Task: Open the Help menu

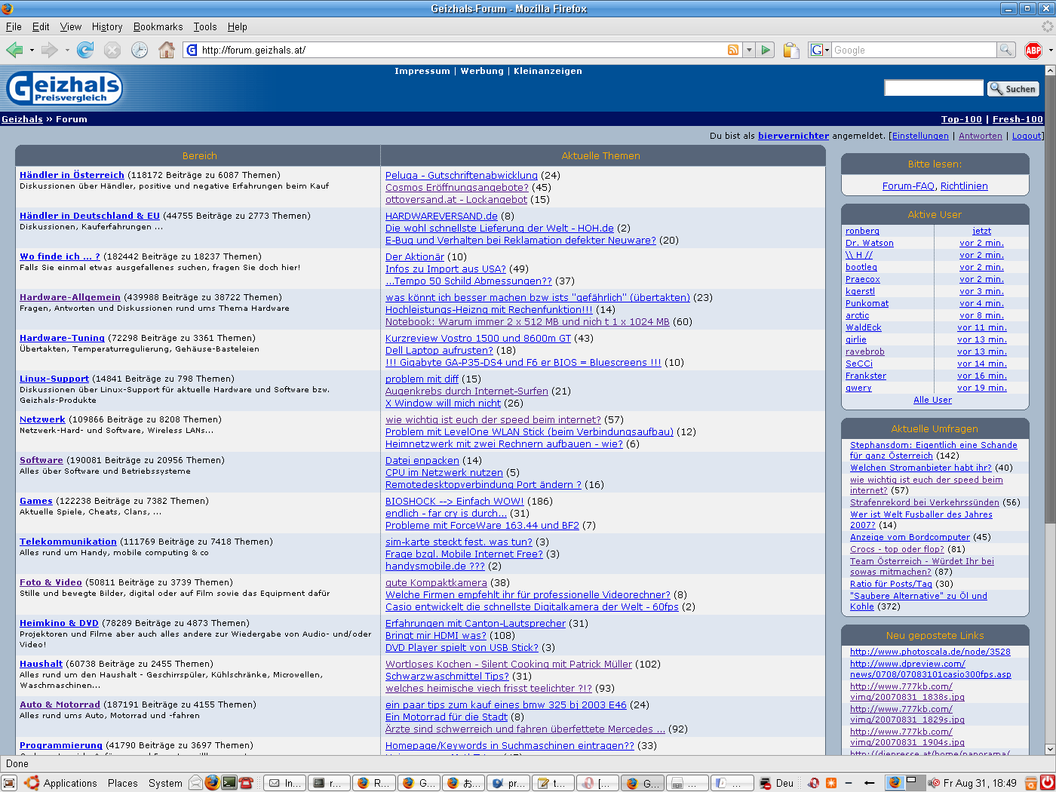Action: [x=238, y=26]
